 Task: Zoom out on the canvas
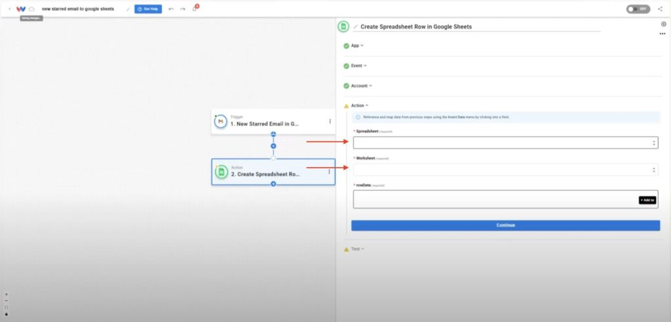click(x=7, y=300)
